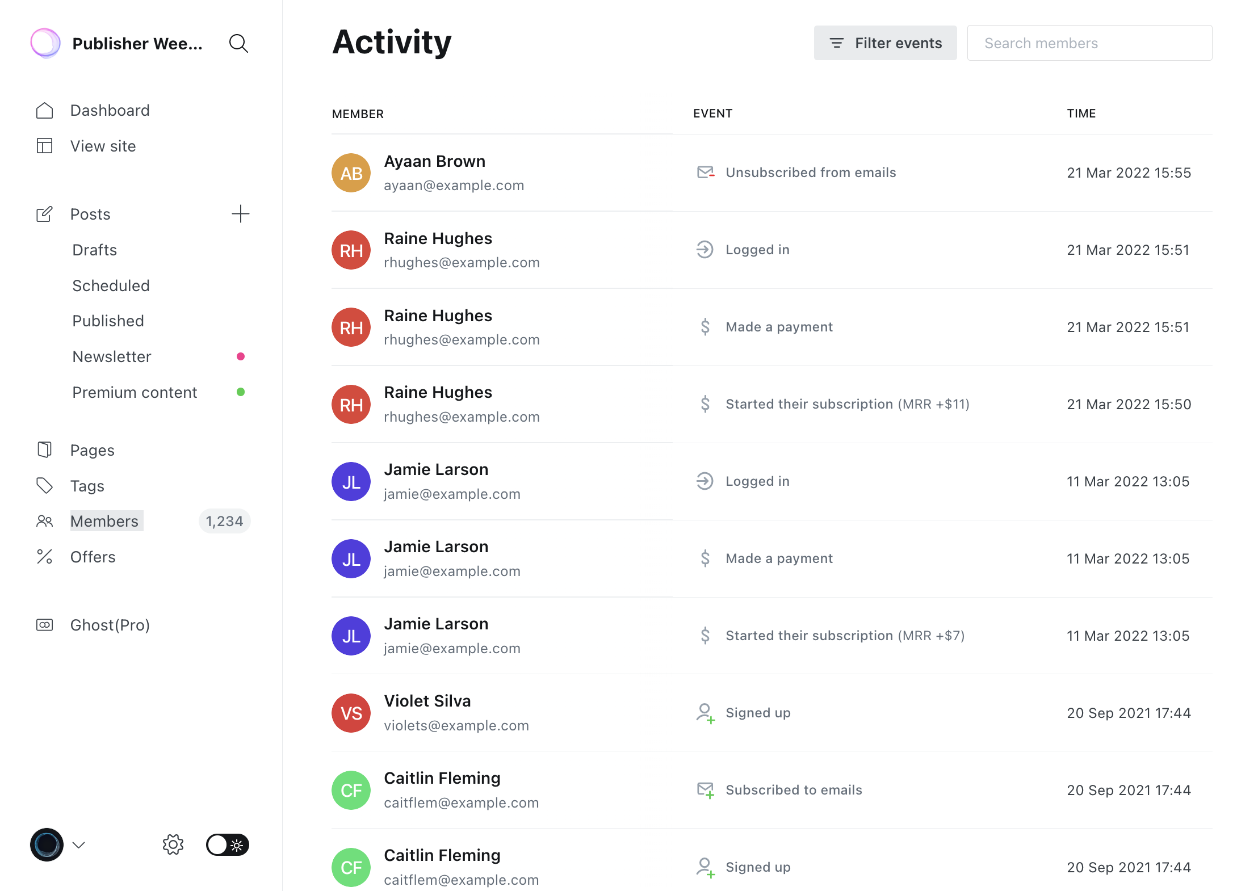Click the Ghost(Pro) icon
Screen dimensions: 1258x891
tap(44, 625)
